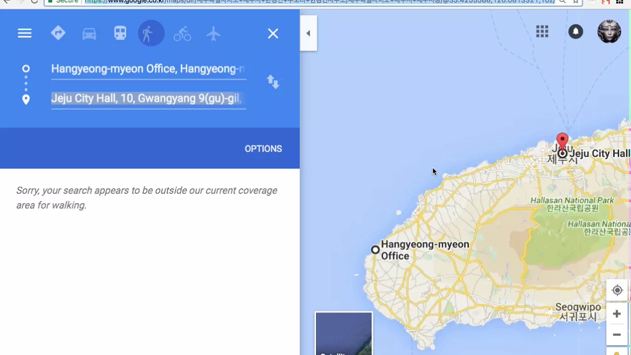Click the destination pin icon beside end field
Viewport: 631px width, 355px height.
(26, 100)
